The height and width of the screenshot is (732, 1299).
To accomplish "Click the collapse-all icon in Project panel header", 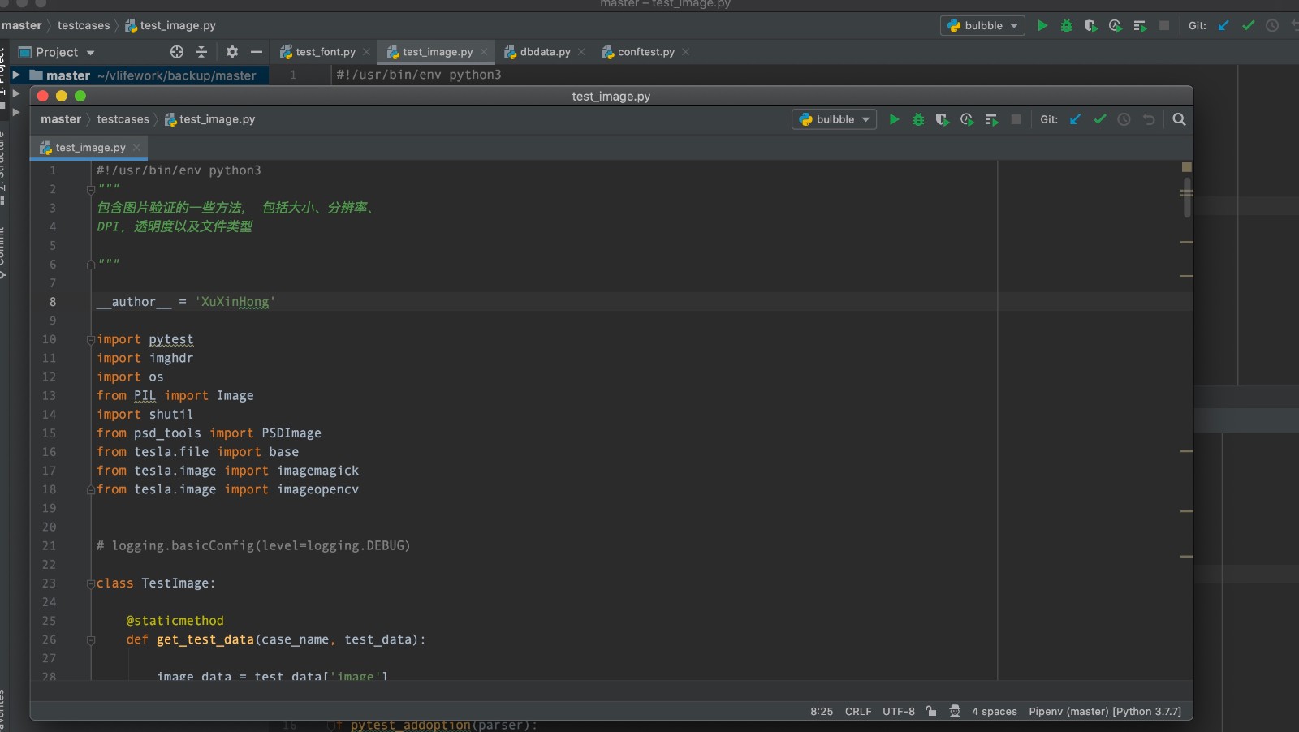I will tap(201, 52).
